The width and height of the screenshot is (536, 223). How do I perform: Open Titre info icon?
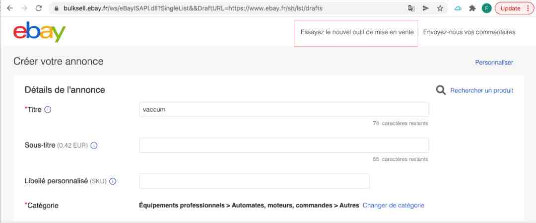[x=48, y=110]
